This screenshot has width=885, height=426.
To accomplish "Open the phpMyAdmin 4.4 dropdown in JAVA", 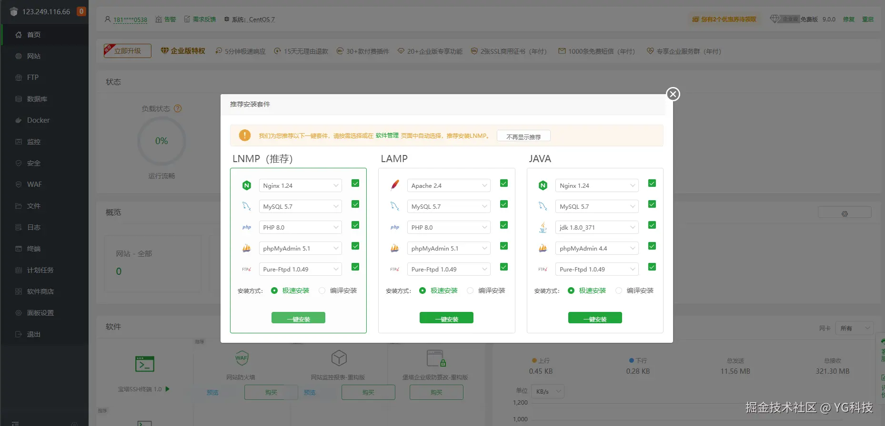I will click(x=597, y=248).
